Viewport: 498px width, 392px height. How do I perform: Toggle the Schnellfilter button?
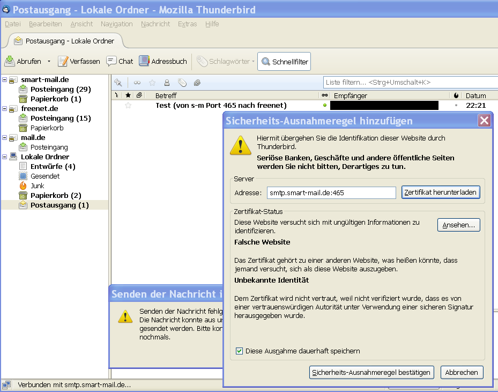(x=284, y=61)
